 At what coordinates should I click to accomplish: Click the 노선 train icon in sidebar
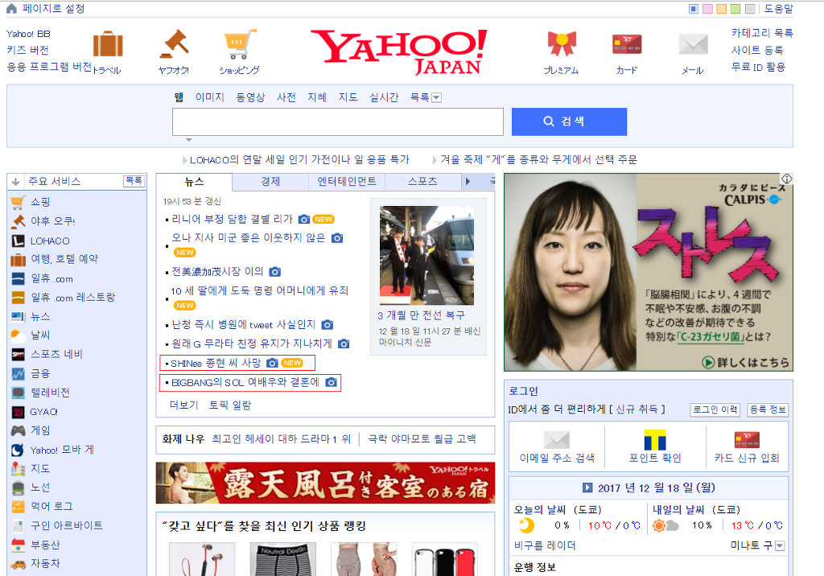point(18,488)
